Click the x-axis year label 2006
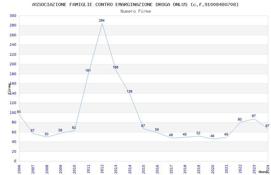 pyautogui.click(x=19, y=169)
